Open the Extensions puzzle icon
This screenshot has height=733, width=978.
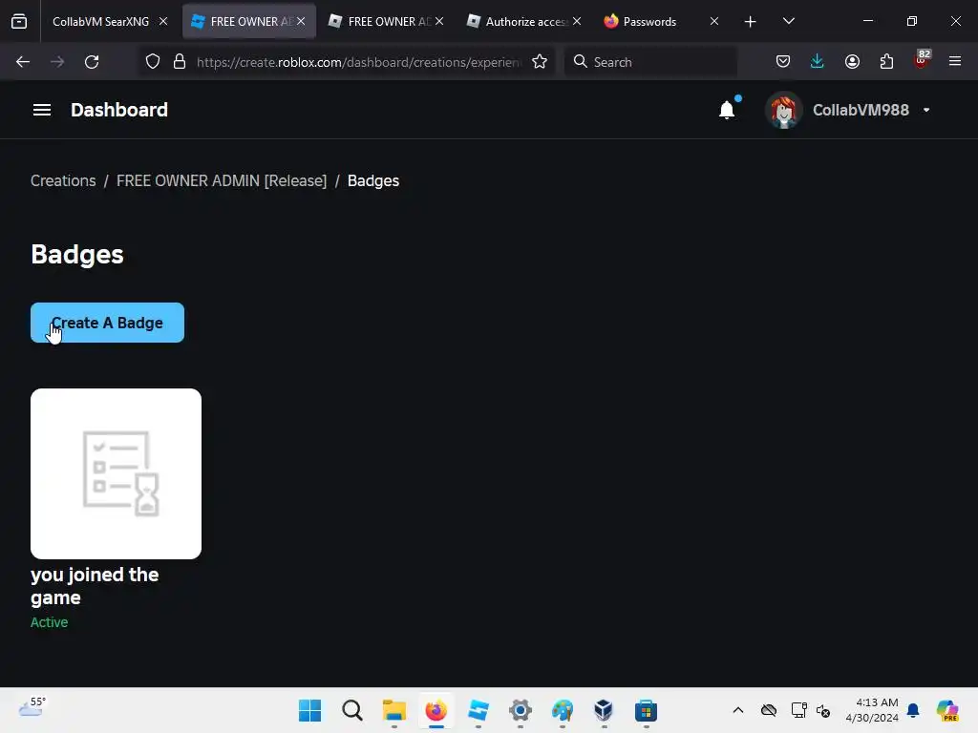click(886, 62)
